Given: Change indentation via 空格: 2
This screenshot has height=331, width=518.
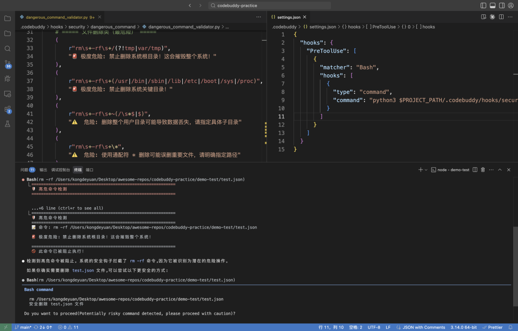Looking at the screenshot, I should point(355,327).
